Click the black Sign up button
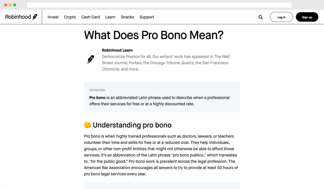Image resolution: width=324 pixels, height=189 pixels. pyautogui.click(x=307, y=17)
